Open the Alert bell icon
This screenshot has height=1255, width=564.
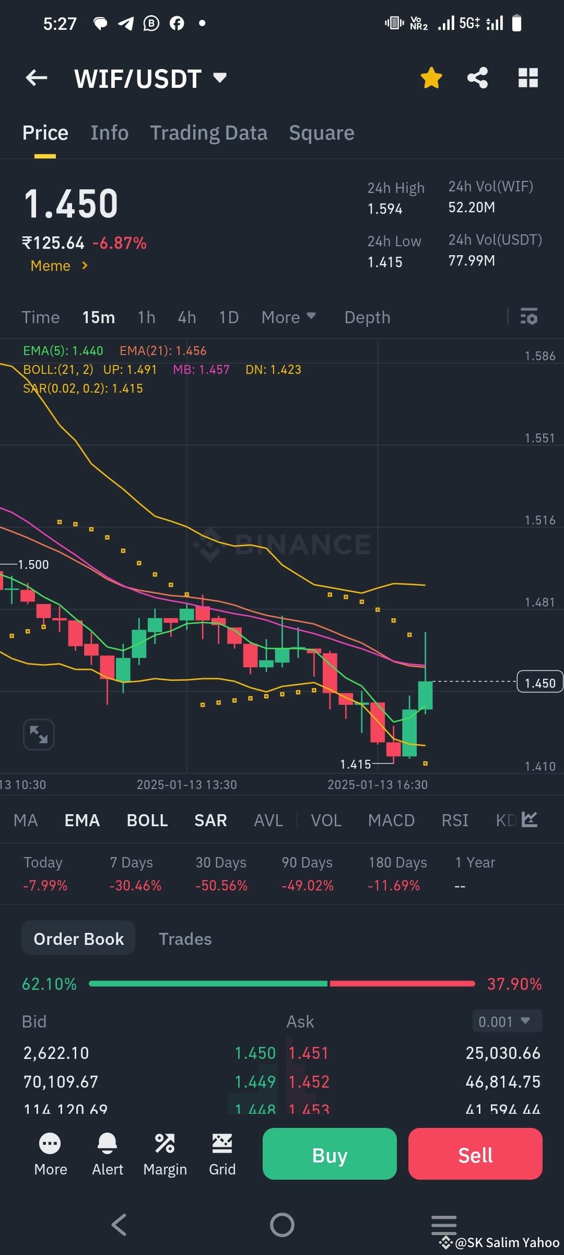tap(108, 1154)
